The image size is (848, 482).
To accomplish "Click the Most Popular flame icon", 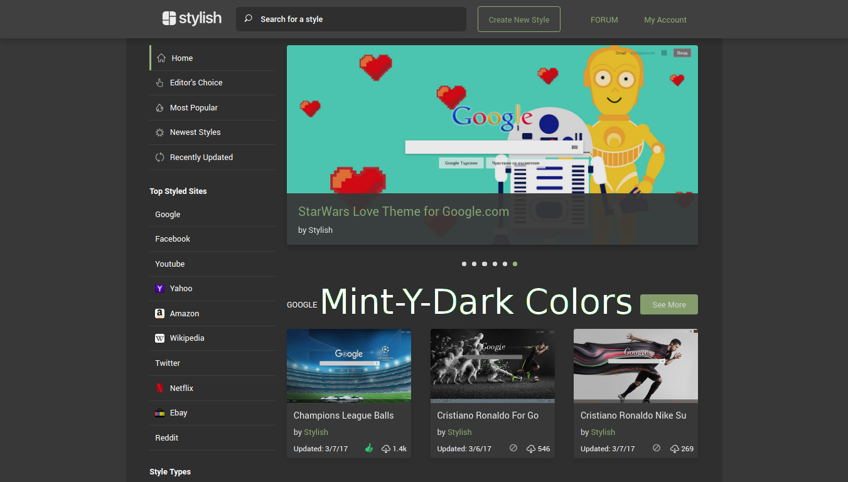I will coord(159,108).
